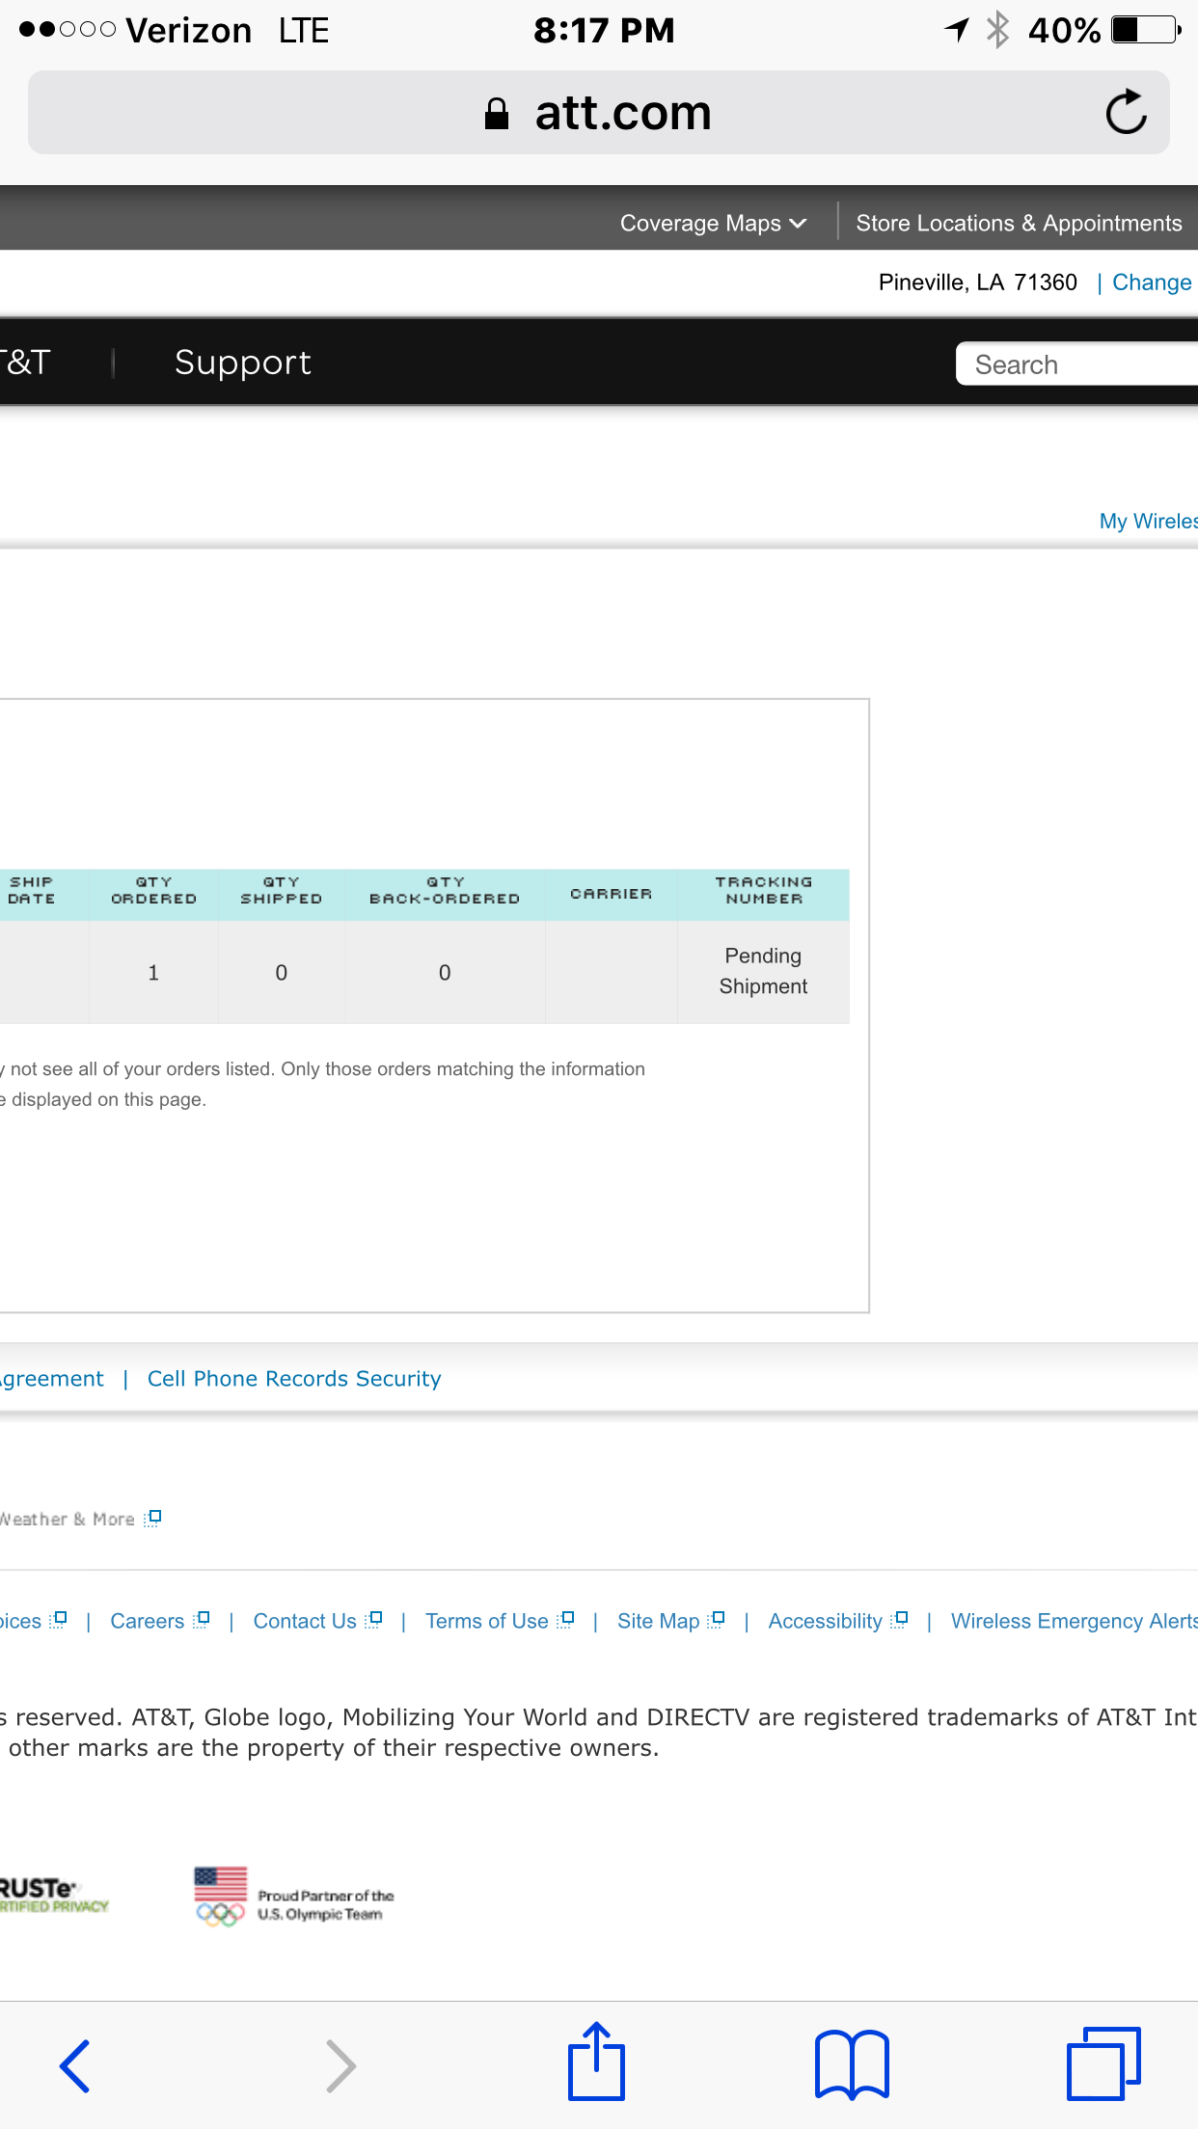Expand the Coverage Maps dropdown
Viewport: 1198px width, 2129px height.
(x=713, y=223)
